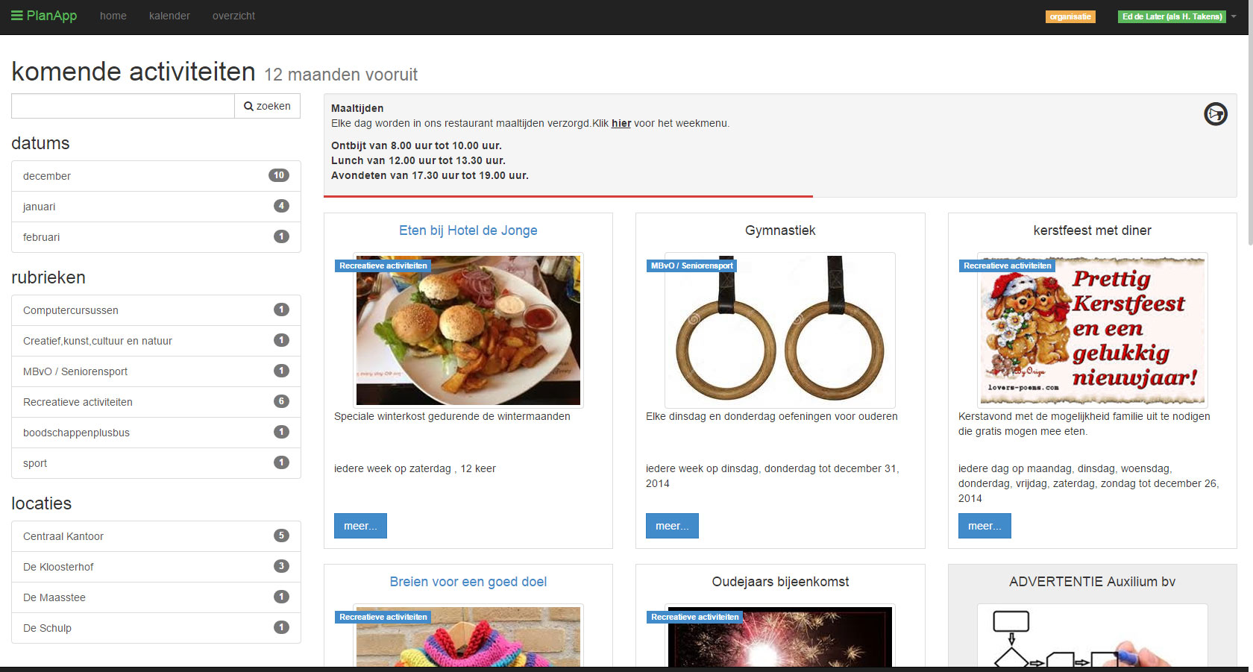Click the home navigation link
Screen dimensions: 1253x672
click(x=113, y=16)
